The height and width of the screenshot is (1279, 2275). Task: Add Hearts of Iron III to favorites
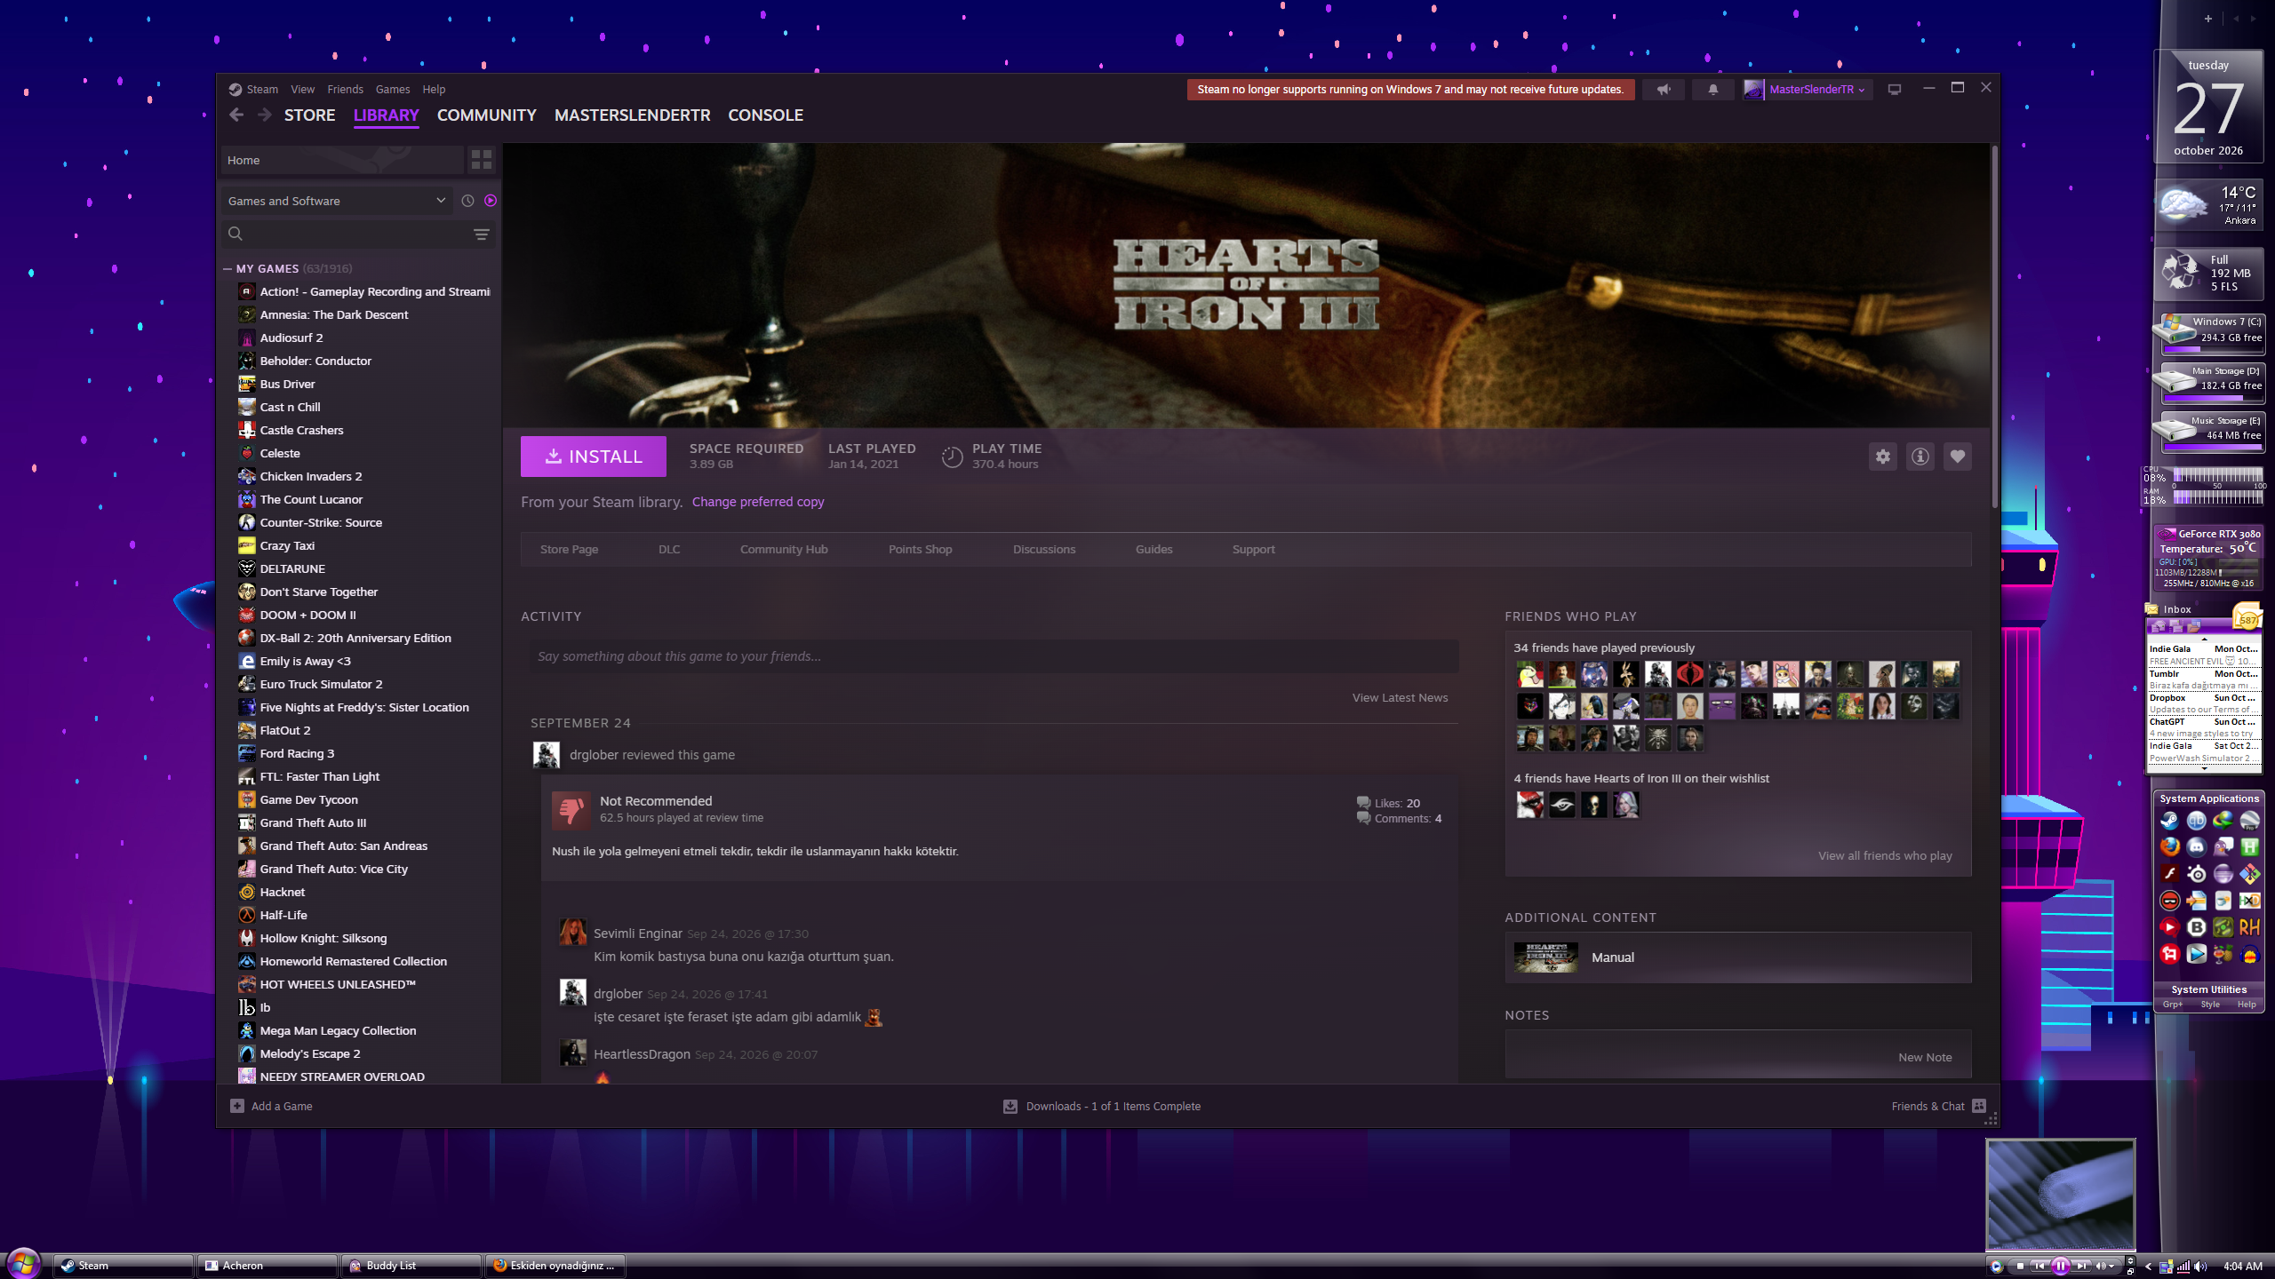(1957, 457)
